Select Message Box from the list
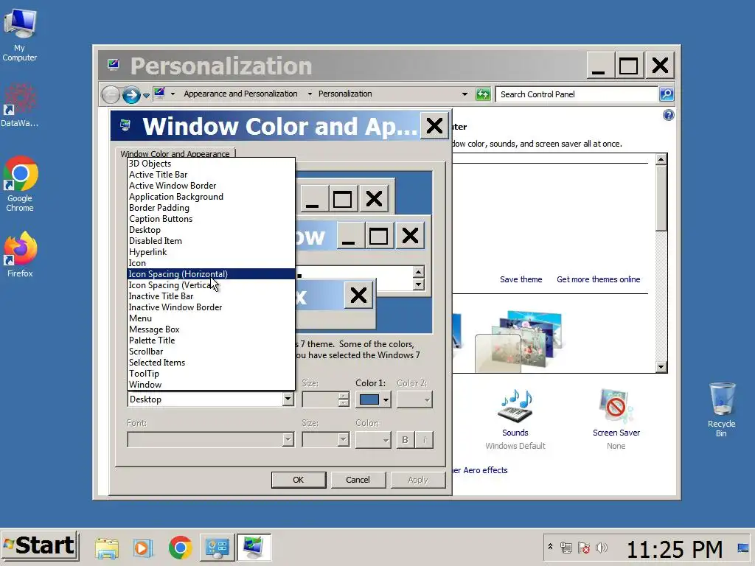 click(211, 329)
